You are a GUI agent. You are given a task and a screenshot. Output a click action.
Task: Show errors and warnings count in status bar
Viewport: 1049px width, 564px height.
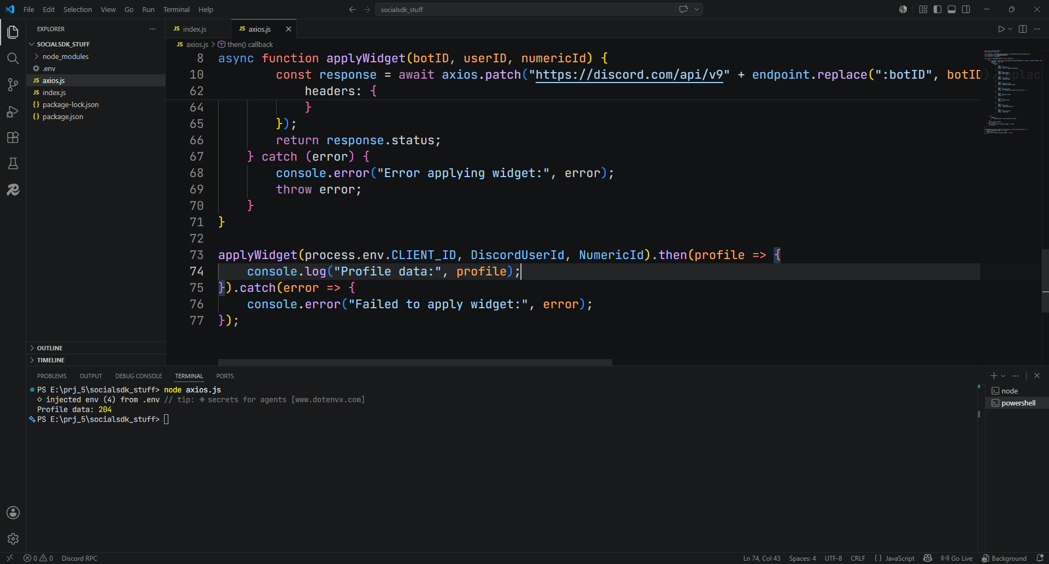coord(38,558)
